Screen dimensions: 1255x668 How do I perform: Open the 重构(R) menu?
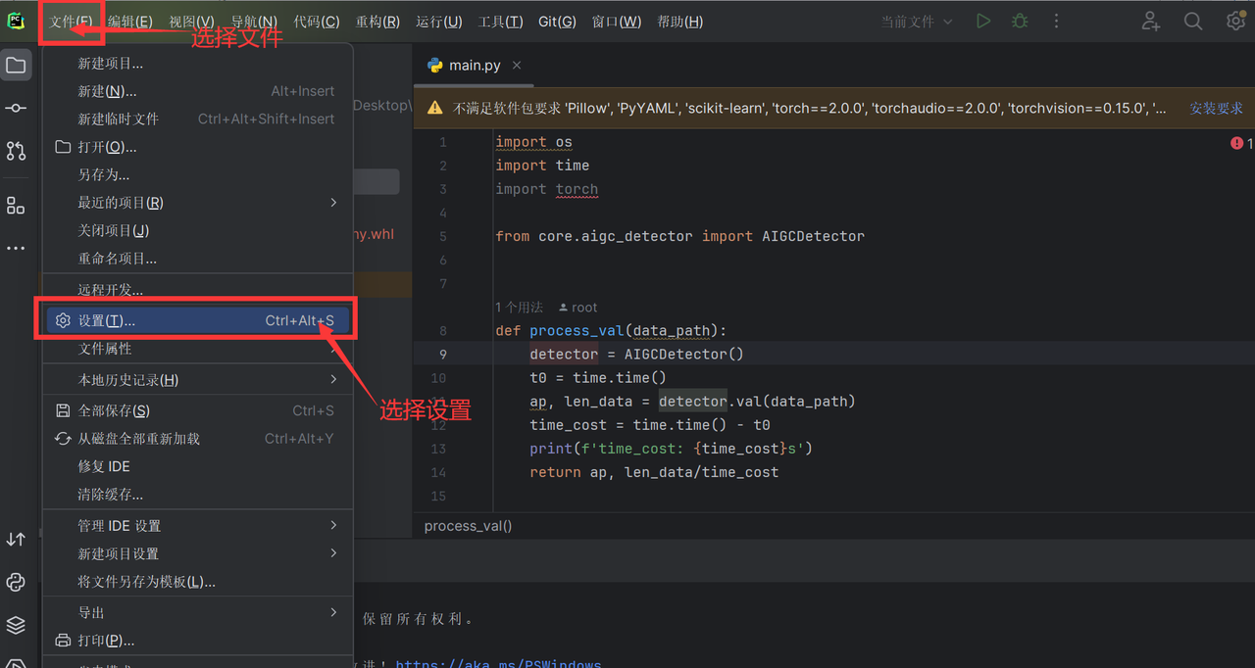click(377, 21)
